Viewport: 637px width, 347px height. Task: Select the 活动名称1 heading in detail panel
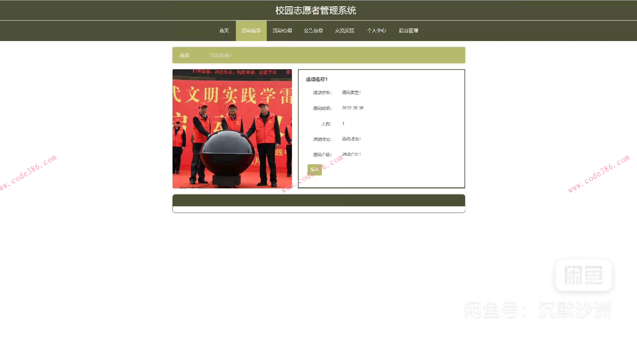coord(316,79)
